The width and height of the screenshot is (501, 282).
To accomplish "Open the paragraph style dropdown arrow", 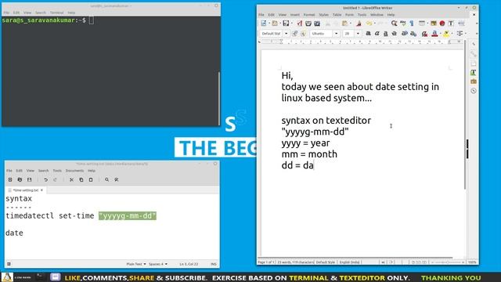I will point(286,33).
